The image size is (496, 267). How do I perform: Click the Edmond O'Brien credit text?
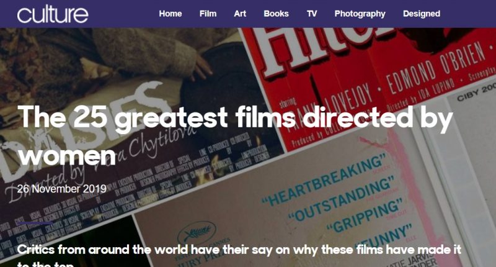tap(436, 68)
